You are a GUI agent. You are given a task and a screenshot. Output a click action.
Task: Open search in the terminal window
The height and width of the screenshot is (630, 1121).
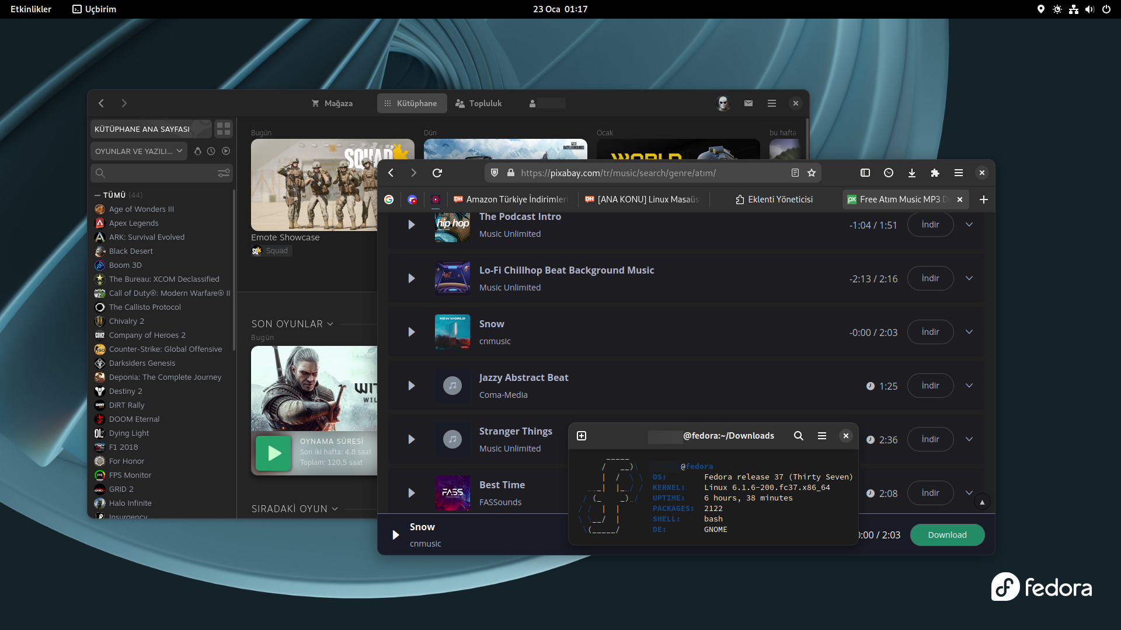pyautogui.click(x=799, y=436)
